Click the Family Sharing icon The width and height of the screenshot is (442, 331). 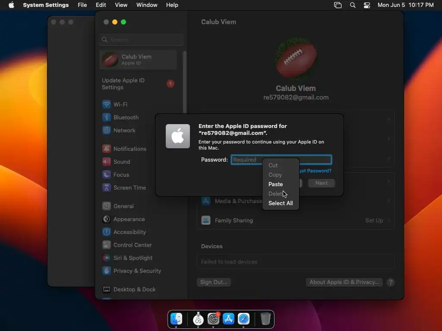[206, 220]
